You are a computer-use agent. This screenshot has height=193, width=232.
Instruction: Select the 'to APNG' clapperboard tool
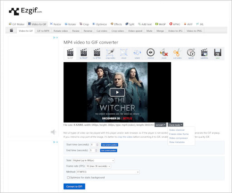click(97, 54)
